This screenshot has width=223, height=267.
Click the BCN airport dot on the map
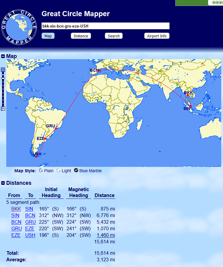[100, 70]
